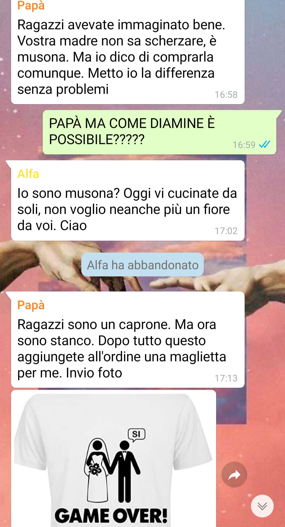Tap the forward arrow beside the t-shirt photo
Screen dimensions: 285x527
[234, 475]
